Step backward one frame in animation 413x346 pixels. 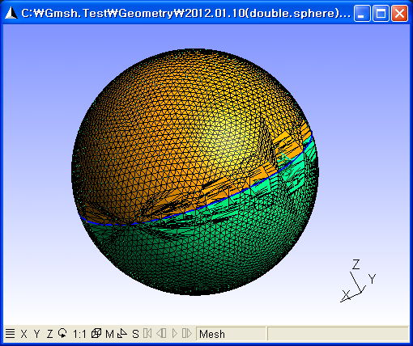(161, 333)
